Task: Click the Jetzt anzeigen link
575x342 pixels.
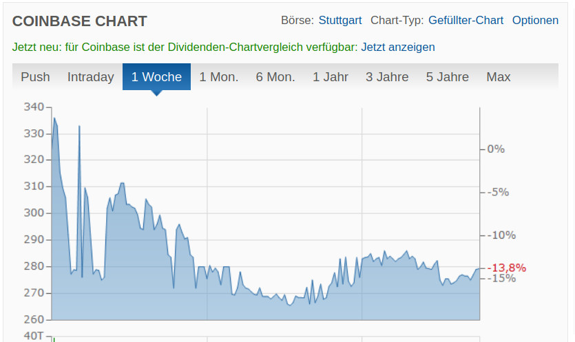Action: [398, 47]
